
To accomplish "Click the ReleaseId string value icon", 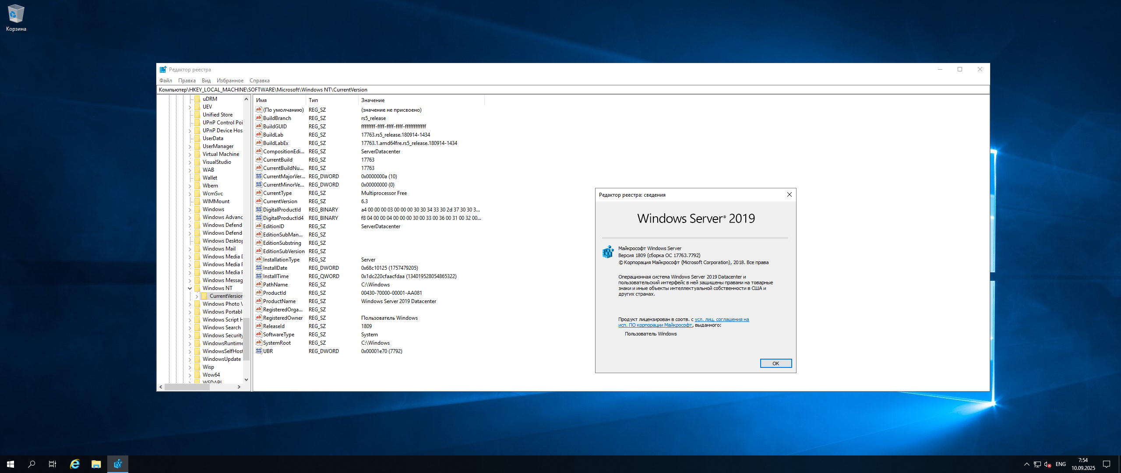I will (x=259, y=326).
